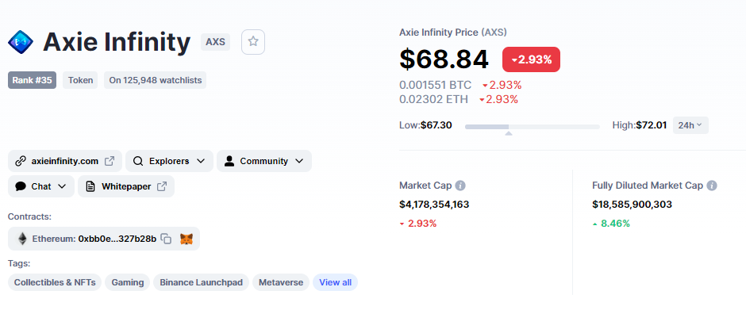This screenshot has width=746, height=310.
Task: Click the Whitepaper document icon
Action: [x=90, y=186]
